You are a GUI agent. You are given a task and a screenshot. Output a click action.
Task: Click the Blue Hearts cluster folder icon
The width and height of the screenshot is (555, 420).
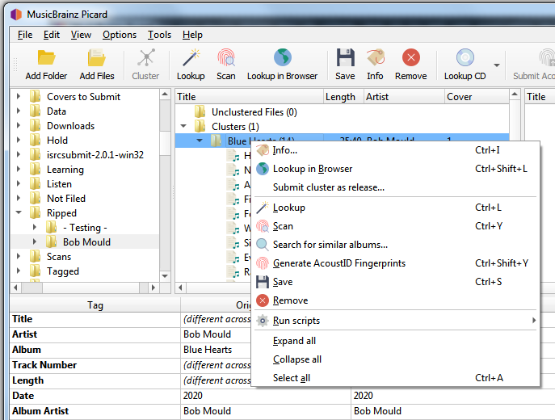[x=217, y=140]
